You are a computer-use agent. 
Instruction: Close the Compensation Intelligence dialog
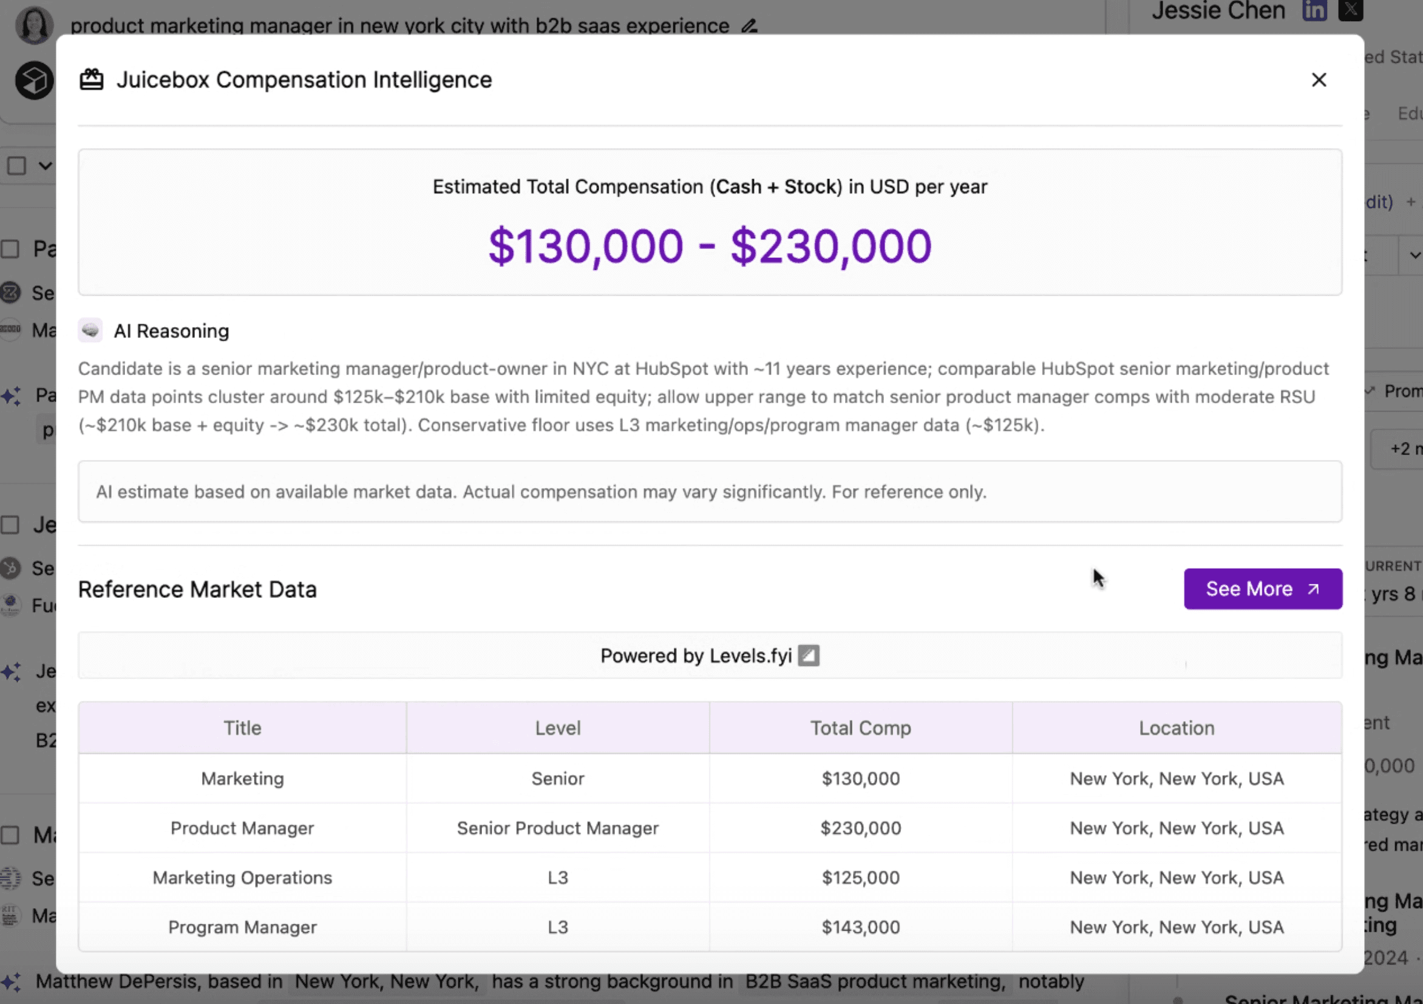1318,80
